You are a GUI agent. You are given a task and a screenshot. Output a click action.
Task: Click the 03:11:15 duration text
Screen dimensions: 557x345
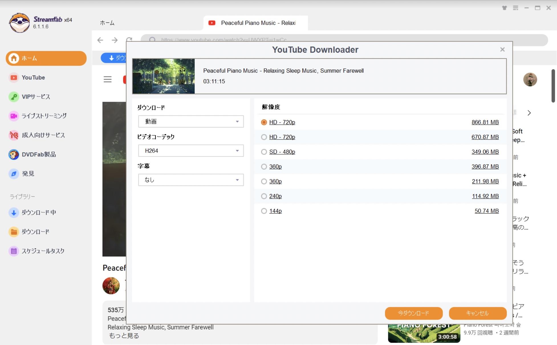pyautogui.click(x=214, y=81)
